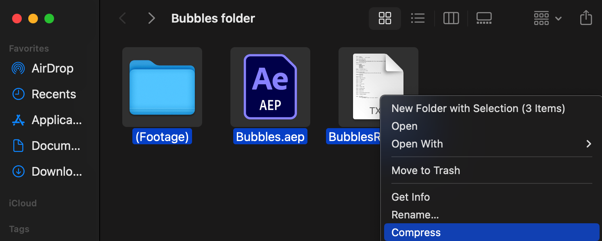This screenshot has width=602, height=241.
Task: Open the group-by options dropdown
Action: [547, 18]
